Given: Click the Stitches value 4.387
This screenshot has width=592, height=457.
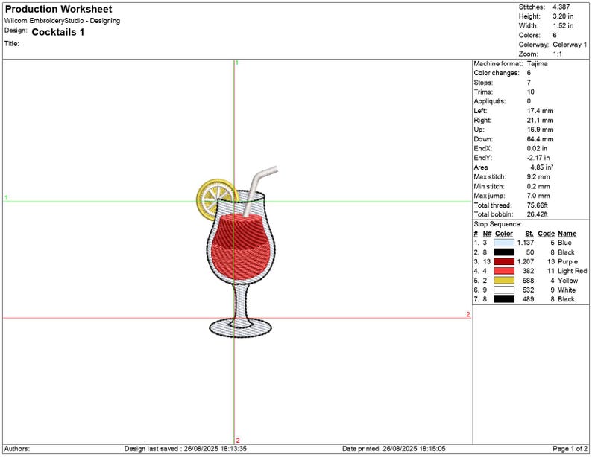Looking at the screenshot, I should point(561,7).
